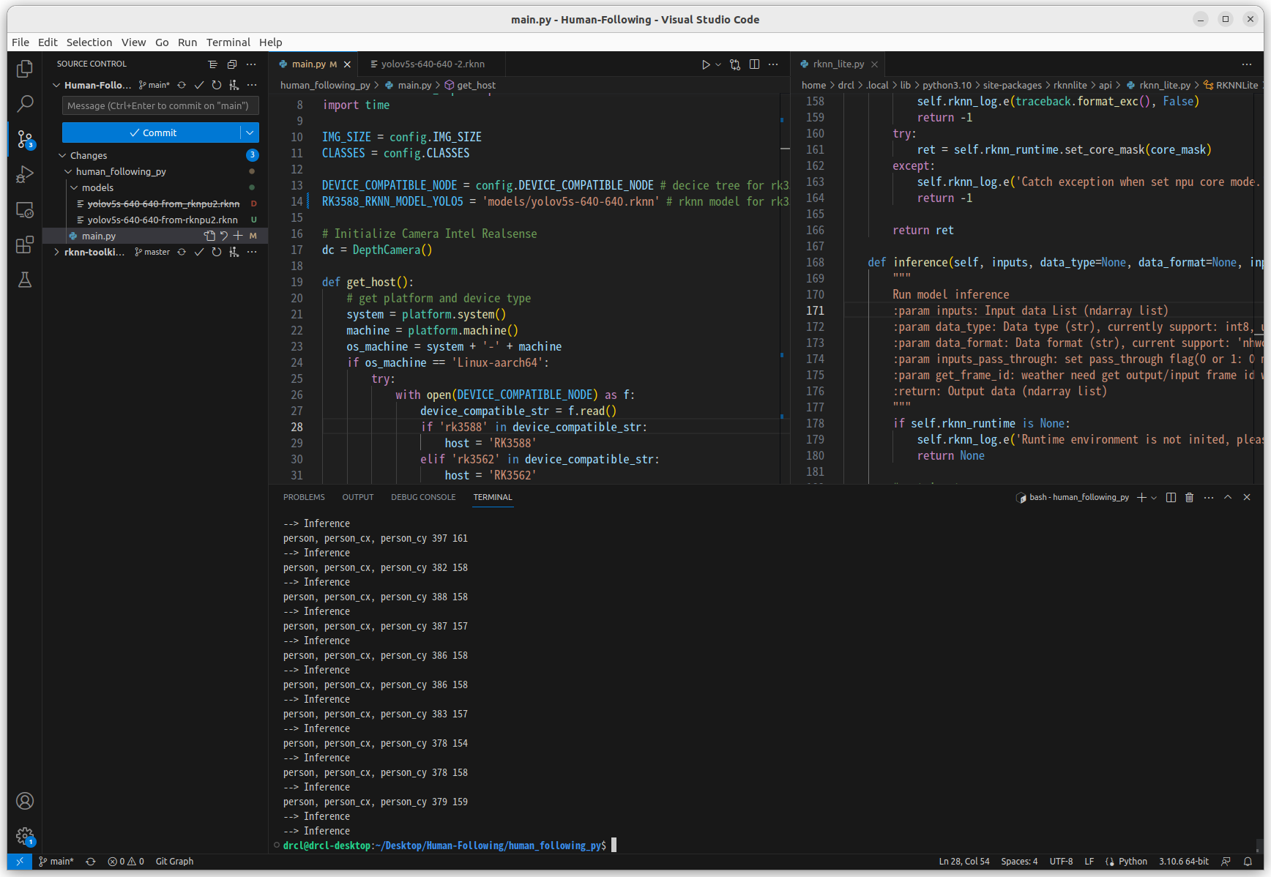Expand the rknn-toolkit repository section

click(x=56, y=252)
